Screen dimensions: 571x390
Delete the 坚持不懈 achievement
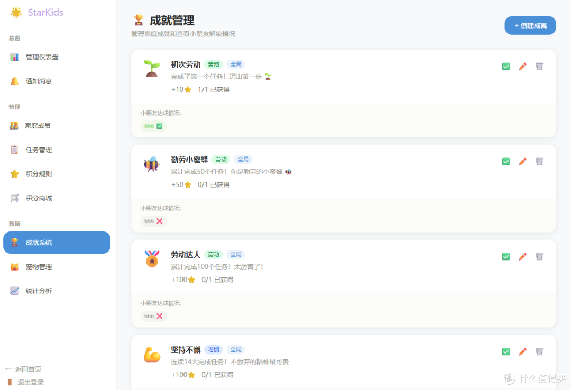coord(539,351)
